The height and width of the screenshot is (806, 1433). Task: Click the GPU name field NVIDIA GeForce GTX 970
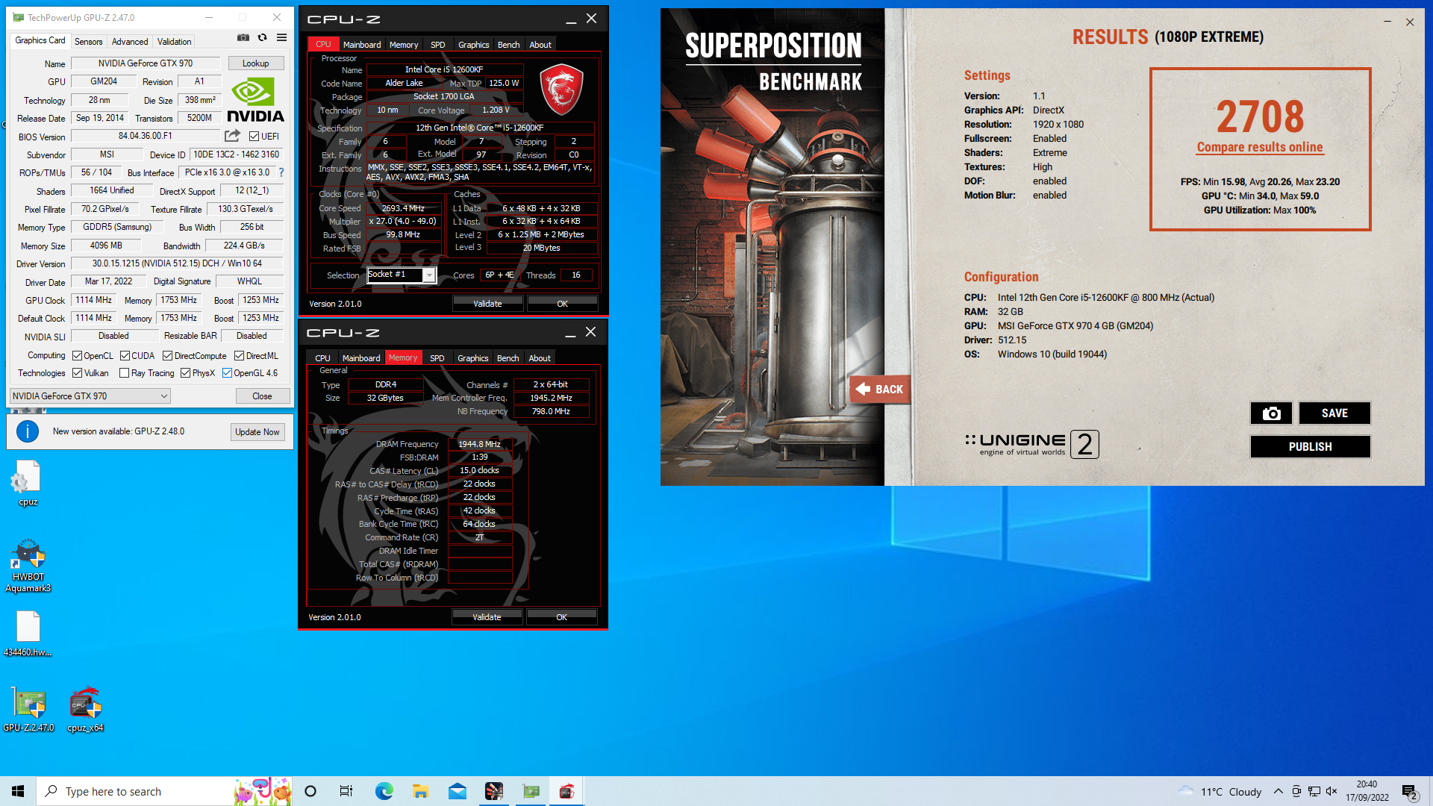pyautogui.click(x=146, y=63)
